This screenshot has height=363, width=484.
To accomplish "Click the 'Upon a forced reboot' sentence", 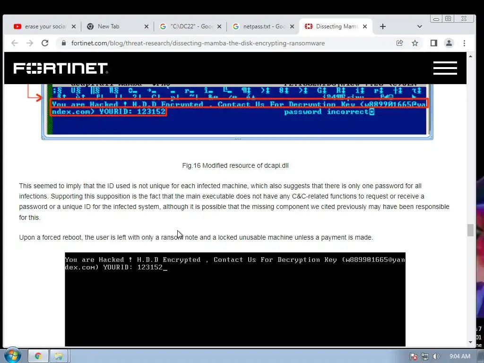I will (196, 237).
